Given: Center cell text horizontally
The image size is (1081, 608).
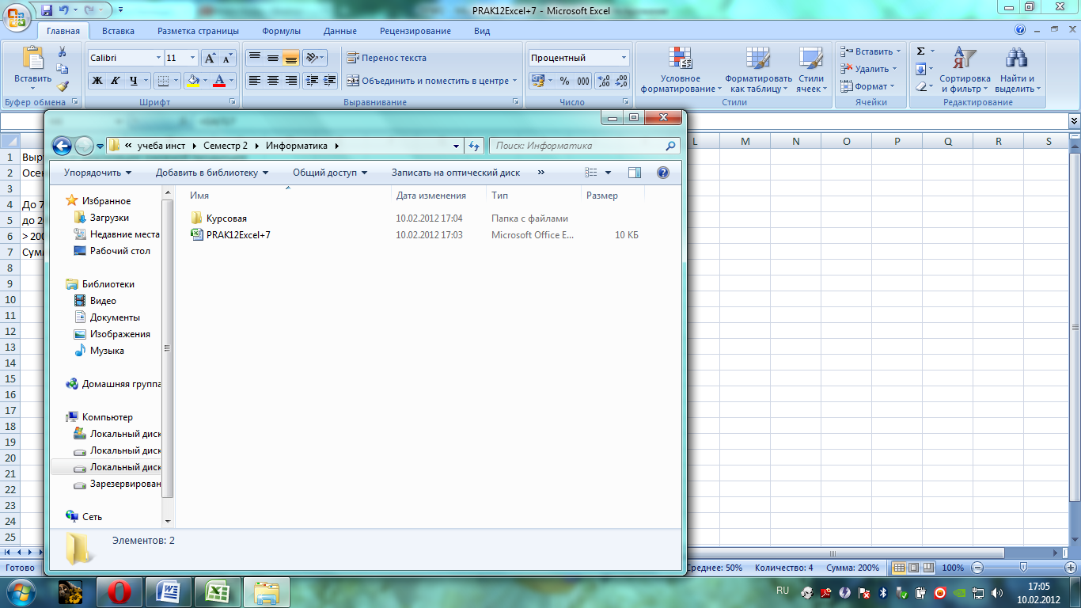Looking at the screenshot, I should tap(272, 81).
